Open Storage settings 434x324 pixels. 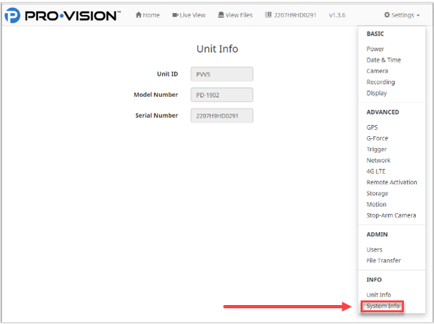377,193
